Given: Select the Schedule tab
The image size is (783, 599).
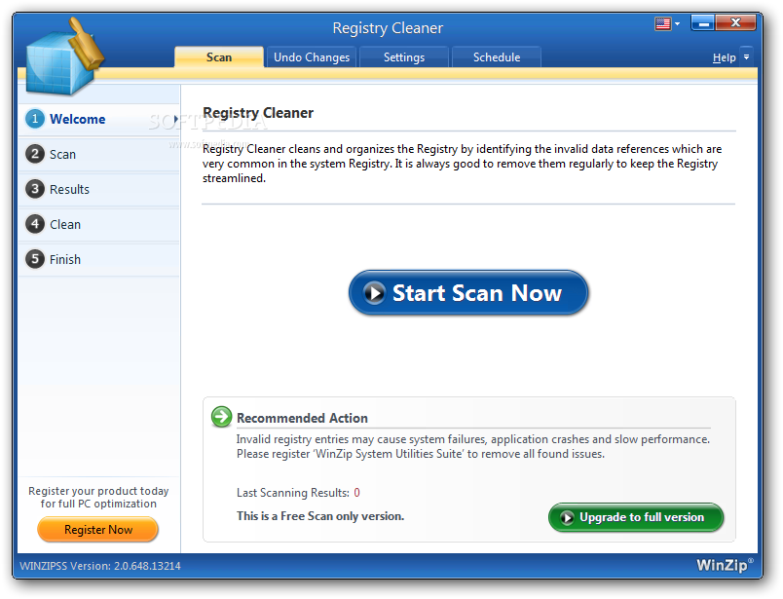Looking at the screenshot, I should point(497,56).
